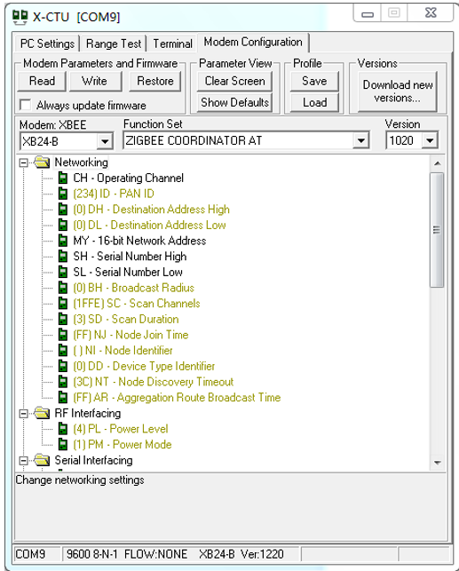This screenshot has height=571, width=459.
Task: Click the CH Operating Channel parameter icon
Action: [63, 178]
